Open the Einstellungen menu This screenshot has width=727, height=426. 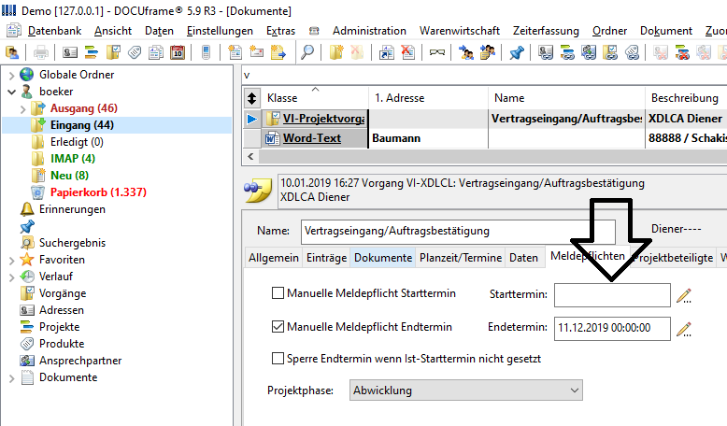point(220,31)
